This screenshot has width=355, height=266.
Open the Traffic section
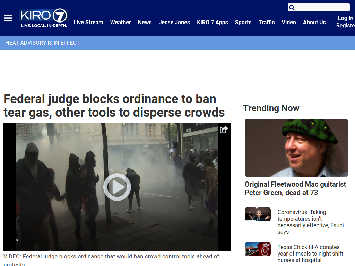(267, 23)
